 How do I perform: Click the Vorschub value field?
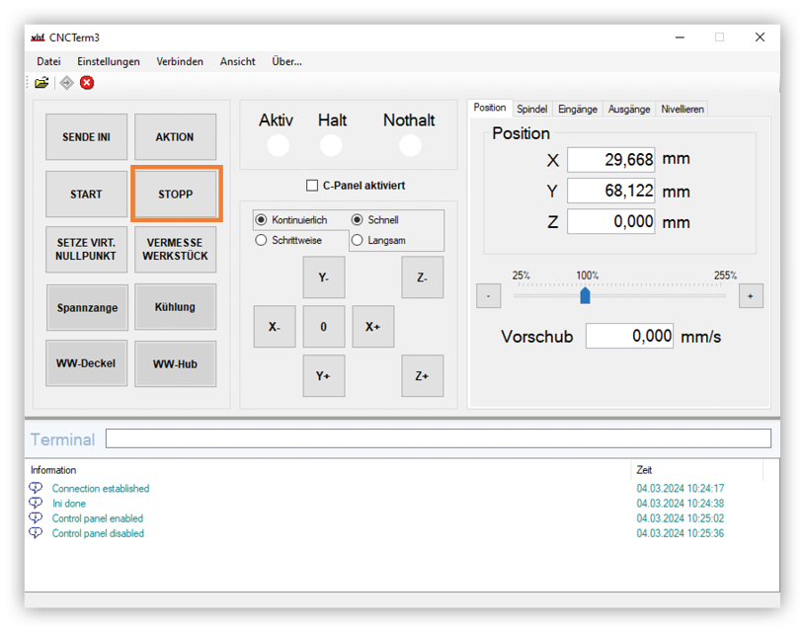click(629, 336)
